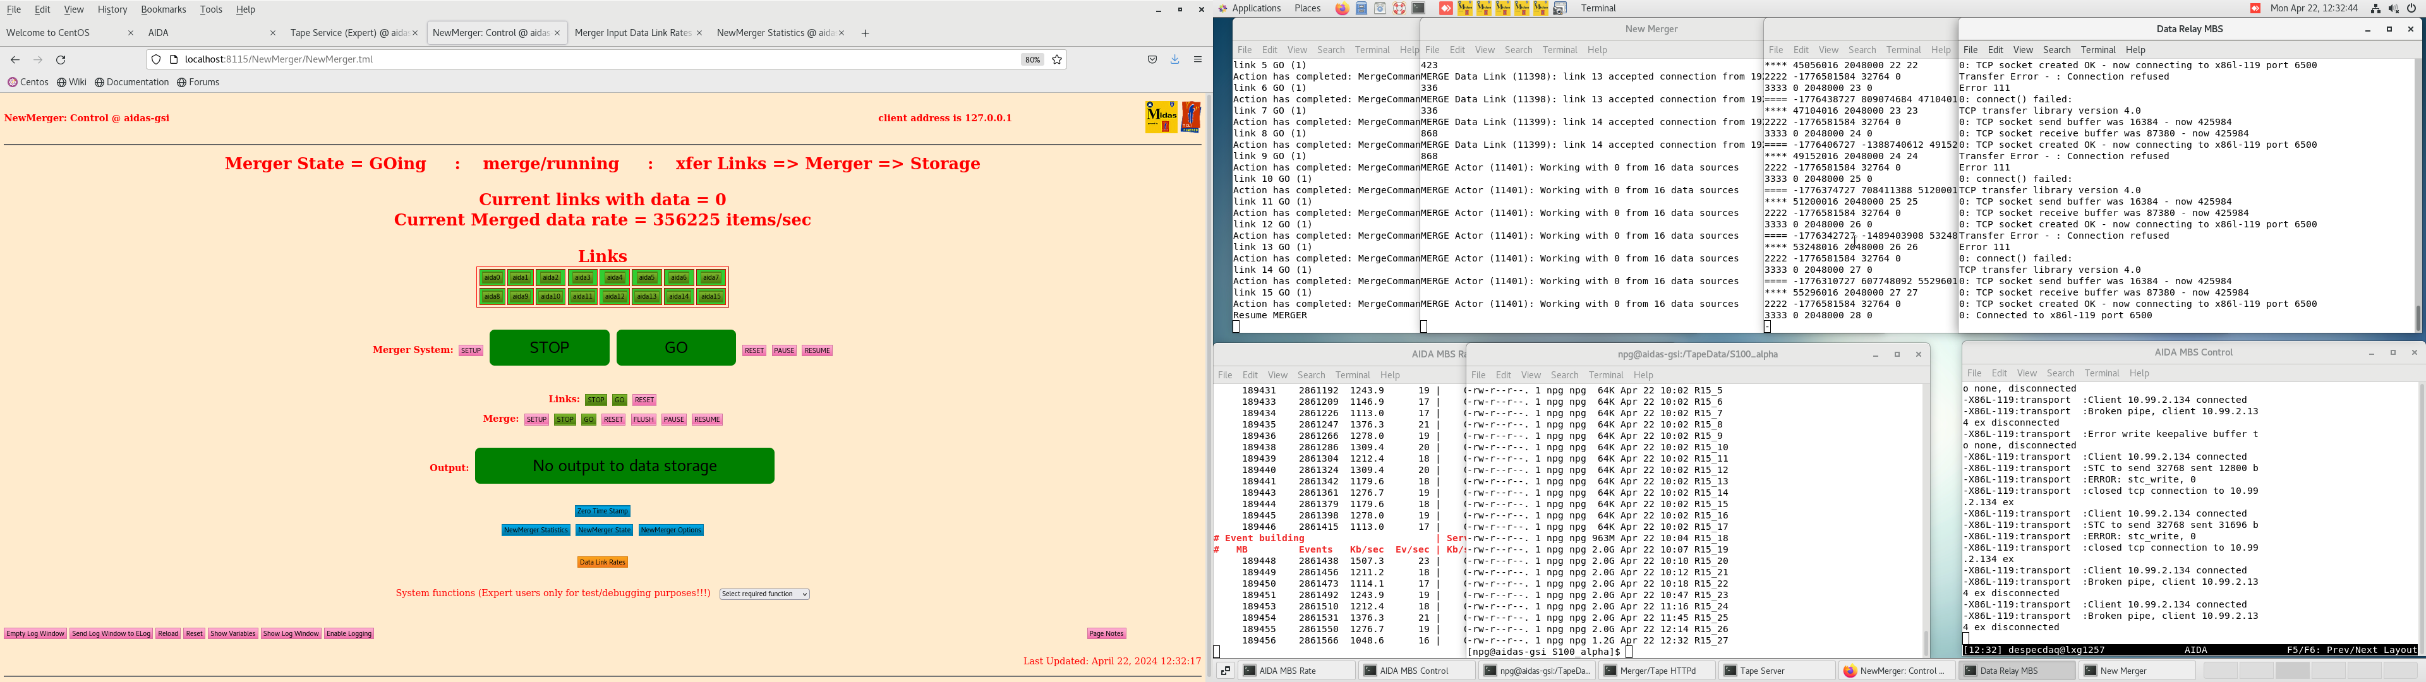Click the Zero Time Stamp button
Viewport: 2426px width, 682px height.
(603, 512)
